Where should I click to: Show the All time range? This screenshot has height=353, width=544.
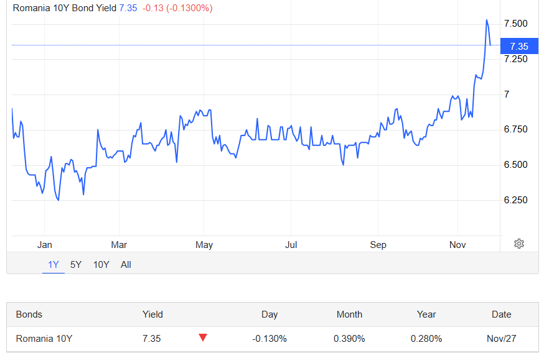(126, 265)
